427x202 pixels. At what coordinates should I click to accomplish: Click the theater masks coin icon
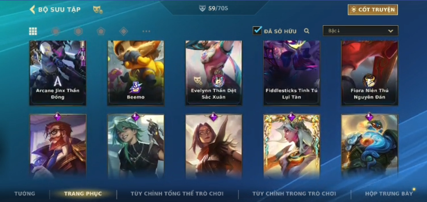point(98,10)
